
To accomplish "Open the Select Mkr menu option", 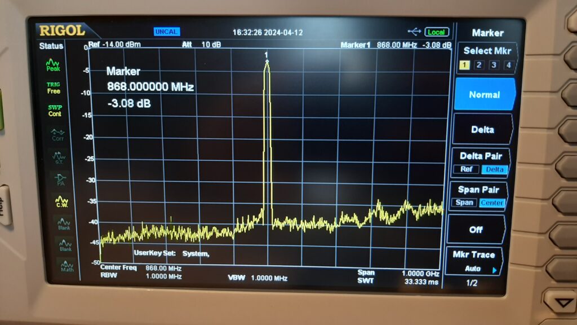I will [x=487, y=51].
